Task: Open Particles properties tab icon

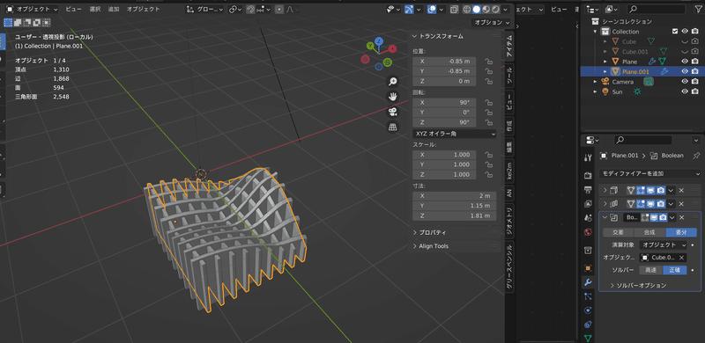Action: (x=588, y=296)
